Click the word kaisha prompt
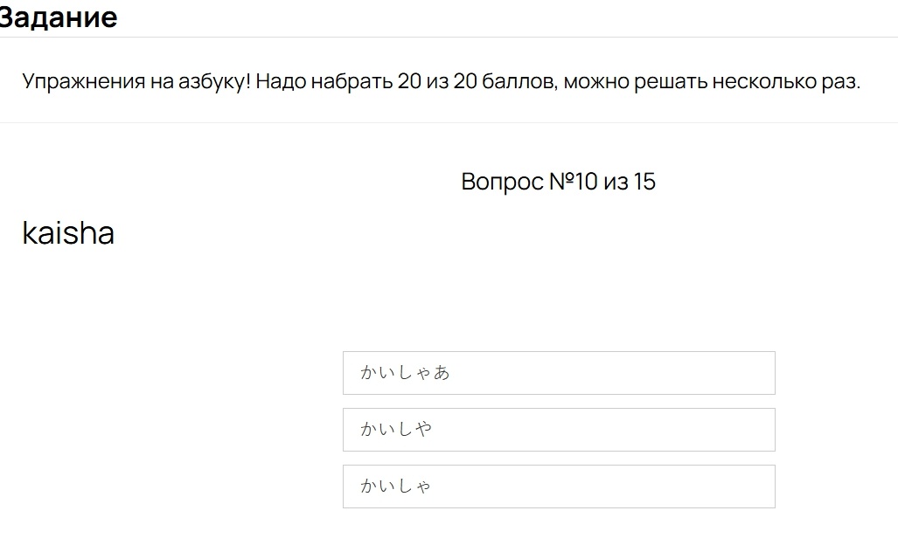The width and height of the screenshot is (898, 559). pos(68,232)
